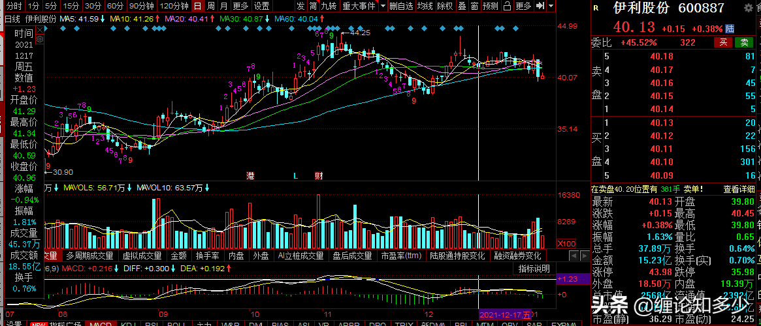Click the 2021-12-17,五 date label
Image resolution: width=761 pixels, height=326 pixels.
(505, 314)
